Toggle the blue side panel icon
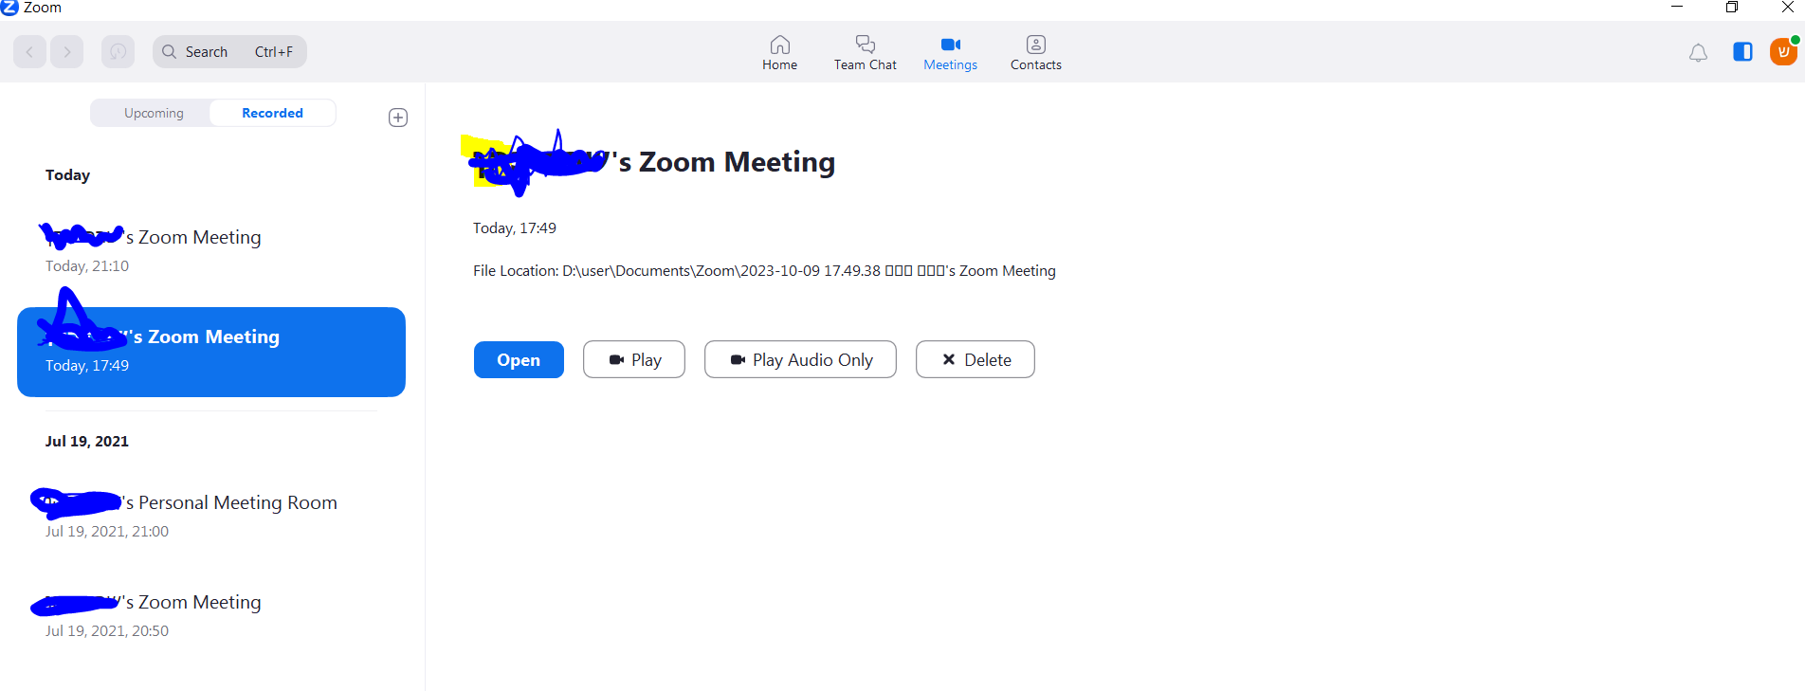 1742,52
